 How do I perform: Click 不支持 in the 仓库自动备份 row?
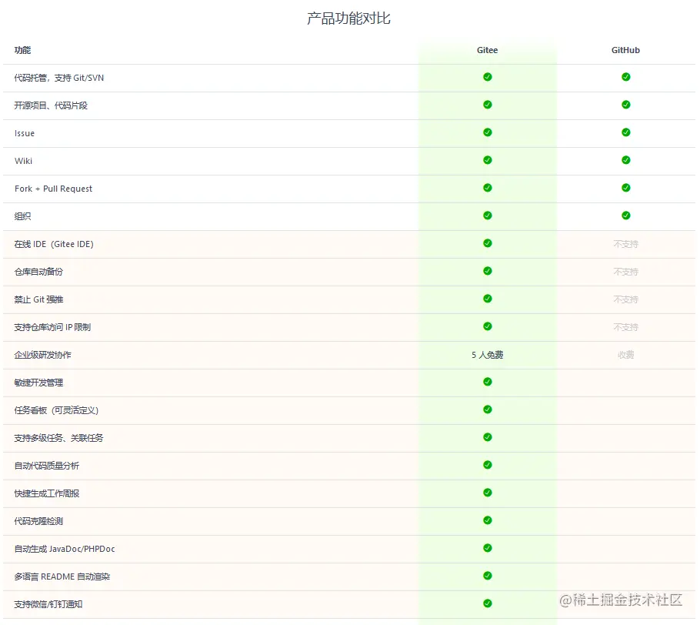coord(626,272)
